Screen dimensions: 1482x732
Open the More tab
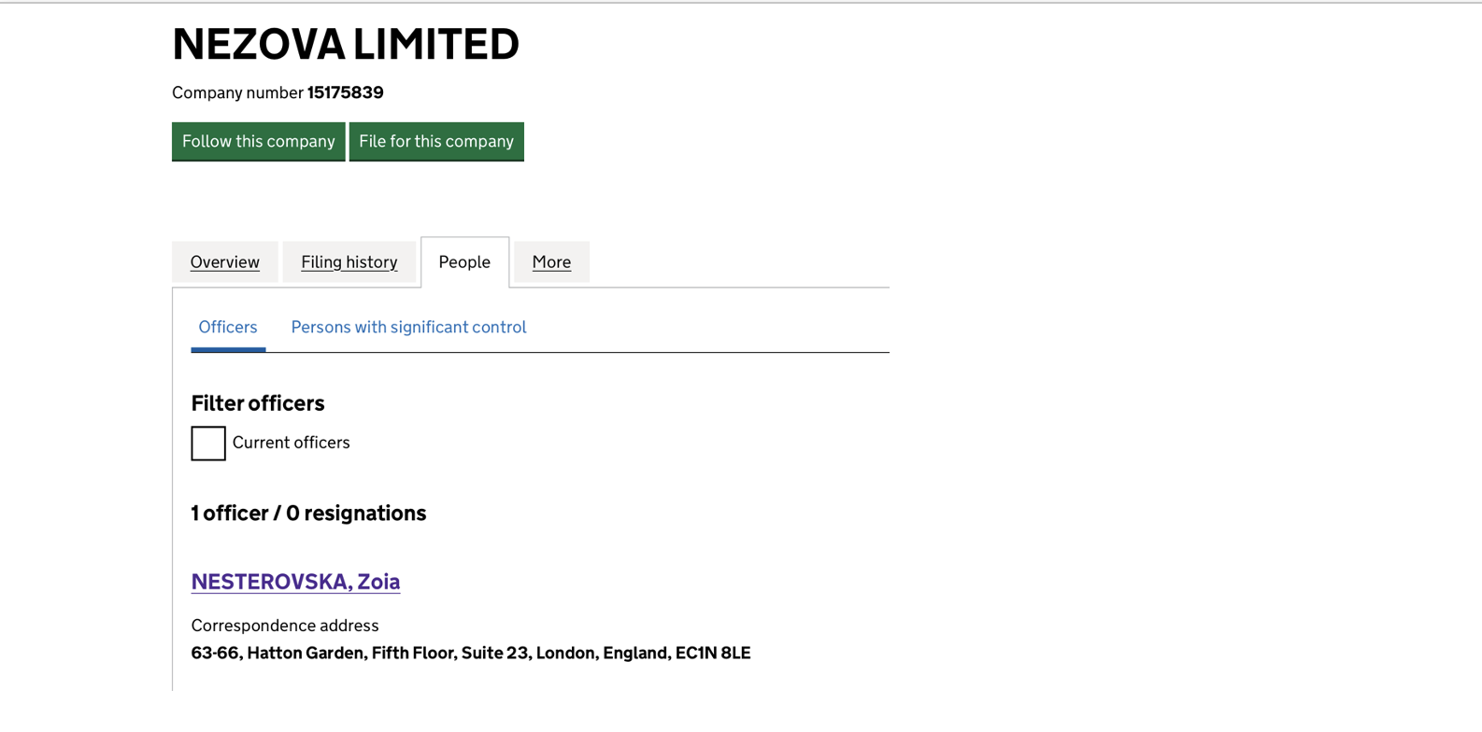551,262
